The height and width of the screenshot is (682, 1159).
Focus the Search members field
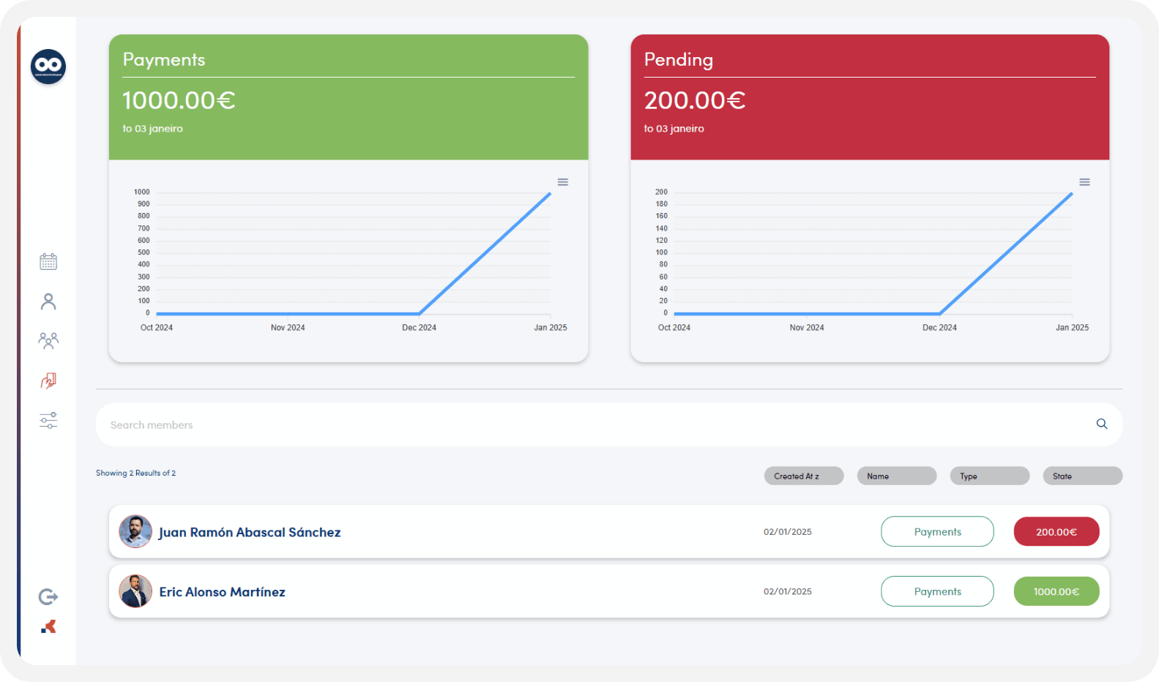586,425
